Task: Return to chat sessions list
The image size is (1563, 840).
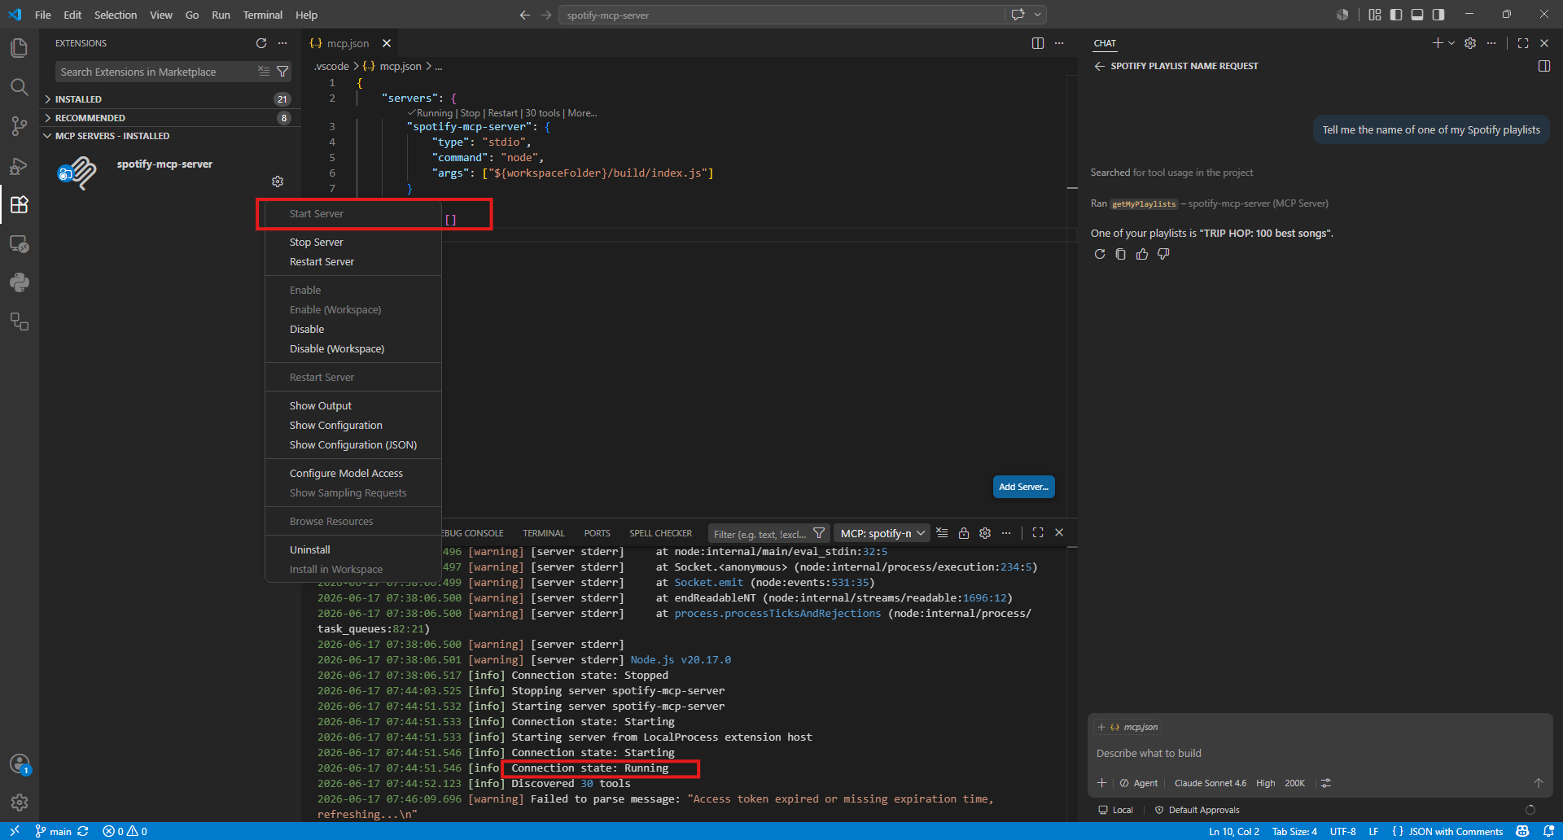Action: coord(1100,66)
